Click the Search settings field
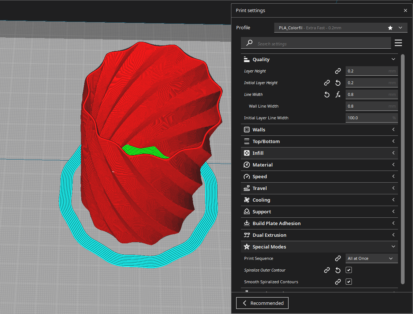Viewport: 413px width, 314px height. 316,43
